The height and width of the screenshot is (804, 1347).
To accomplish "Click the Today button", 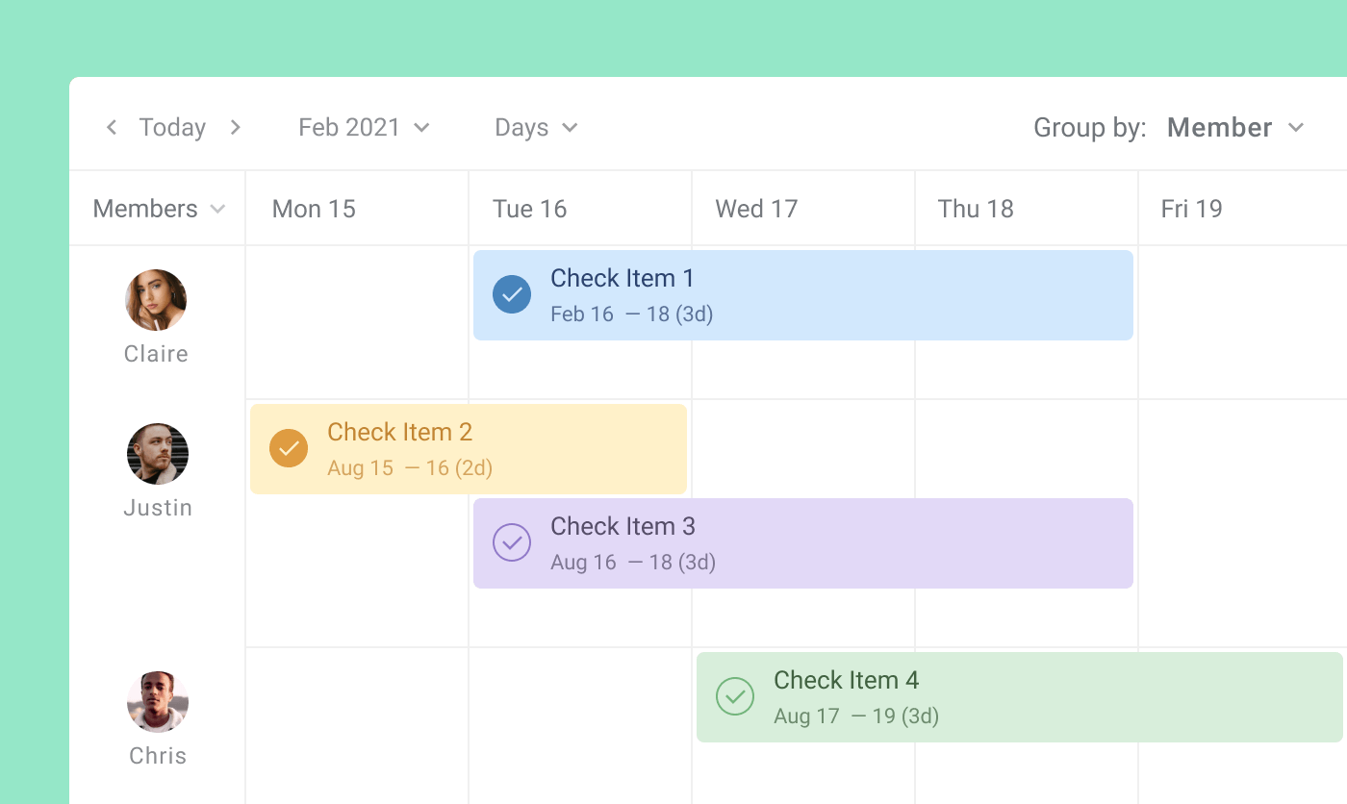I will [172, 126].
